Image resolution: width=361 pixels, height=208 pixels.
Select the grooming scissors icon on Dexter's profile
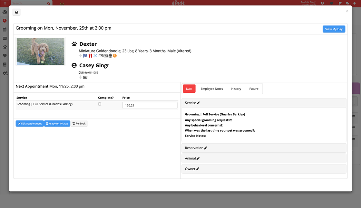tap(95, 56)
